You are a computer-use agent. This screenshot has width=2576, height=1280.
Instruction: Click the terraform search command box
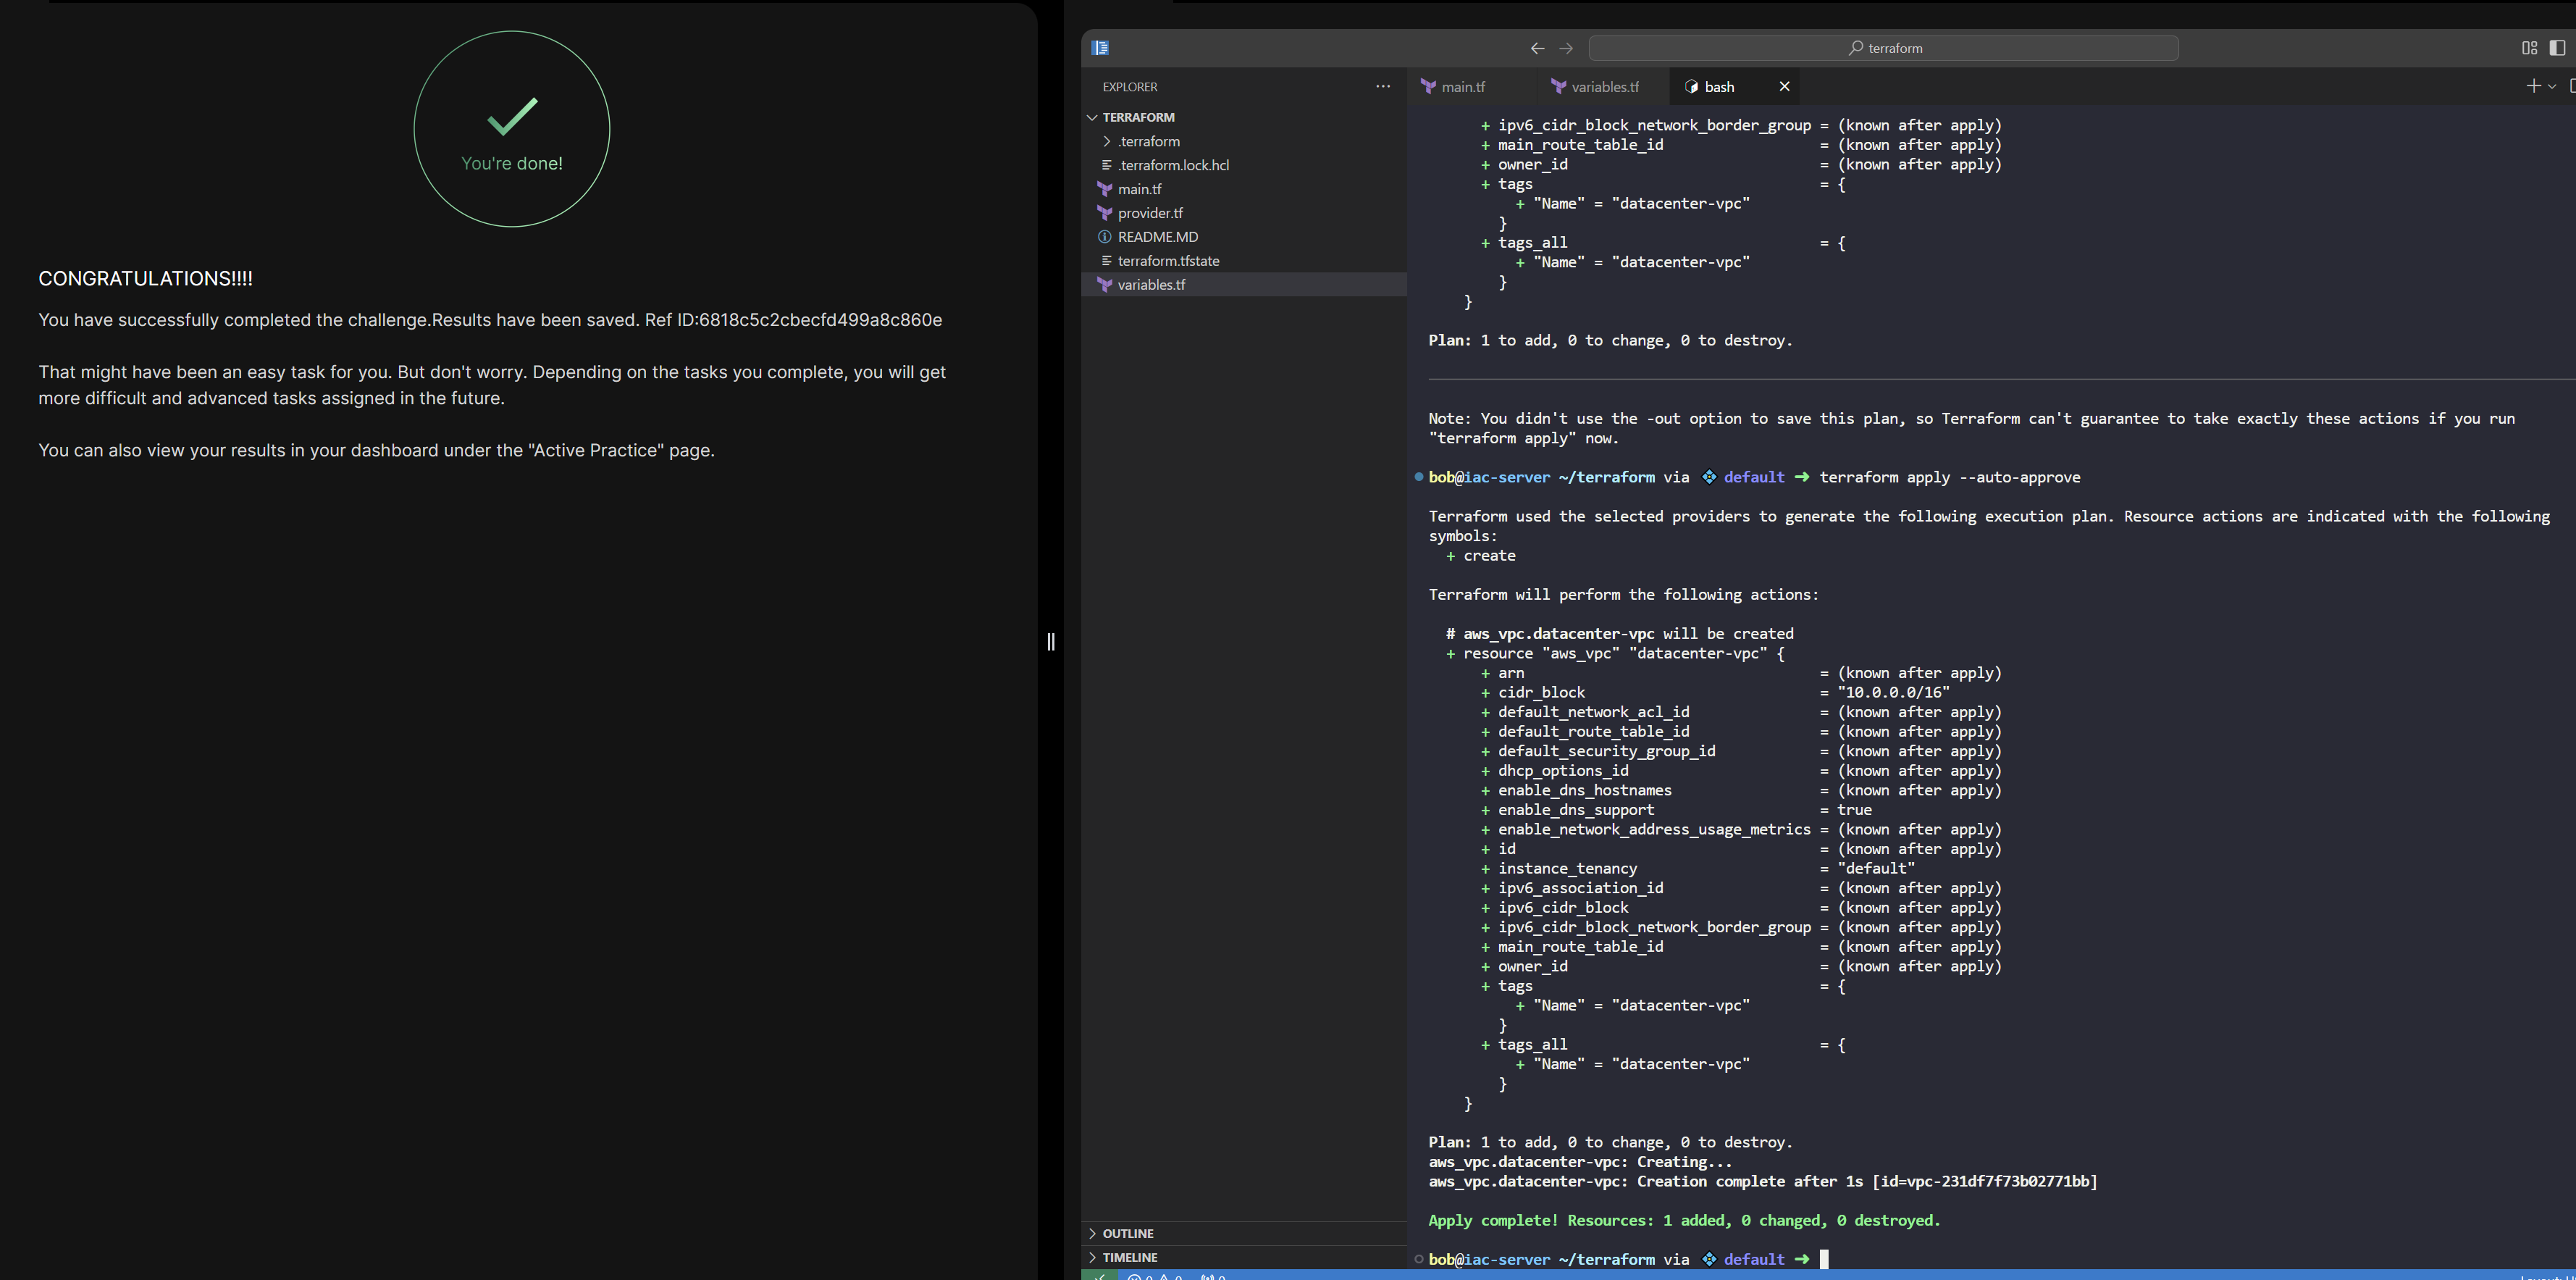click(1883, 48)
